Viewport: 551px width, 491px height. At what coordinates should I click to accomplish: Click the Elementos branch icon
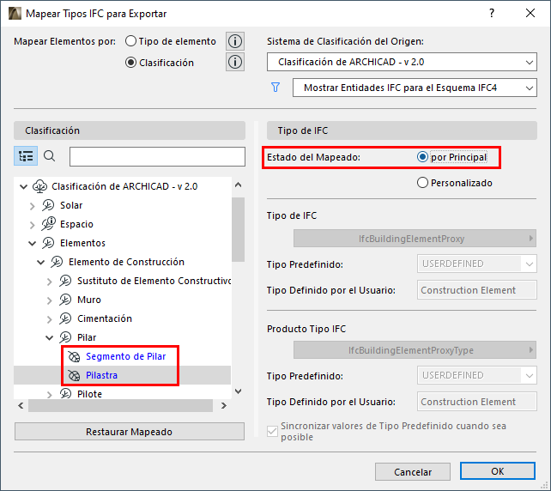click(48, 243)
